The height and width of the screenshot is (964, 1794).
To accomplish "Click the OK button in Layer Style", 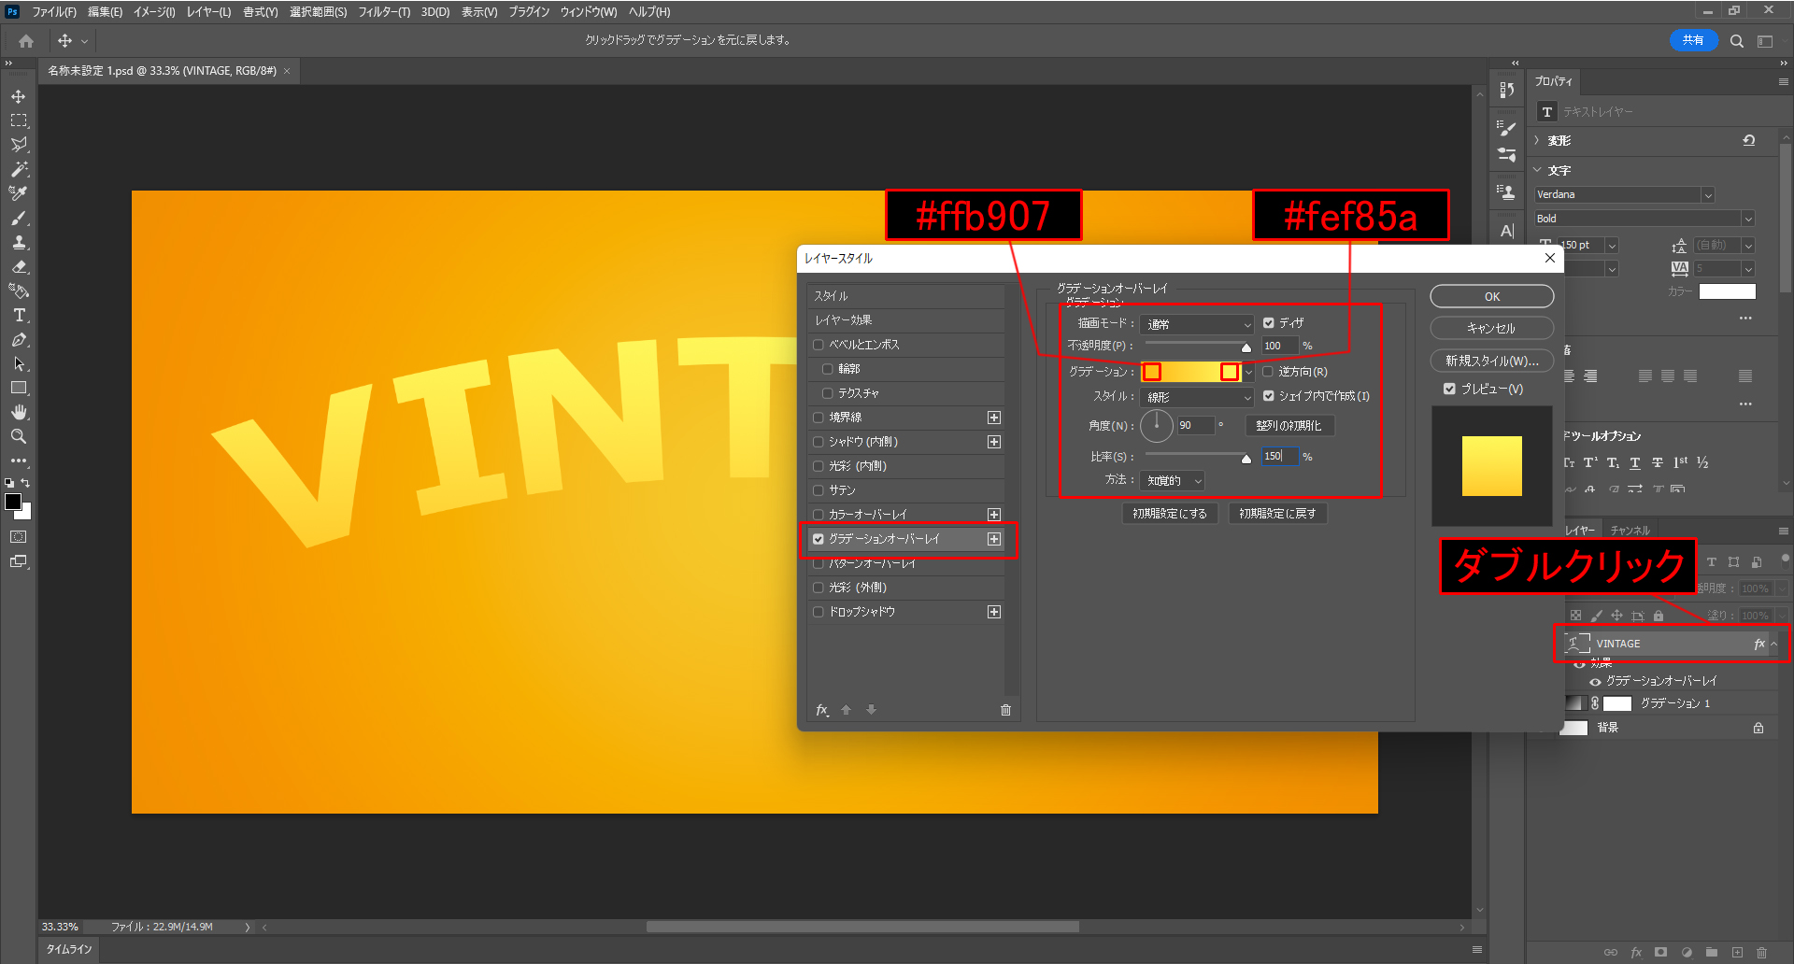I will (x=1491, y=297).
